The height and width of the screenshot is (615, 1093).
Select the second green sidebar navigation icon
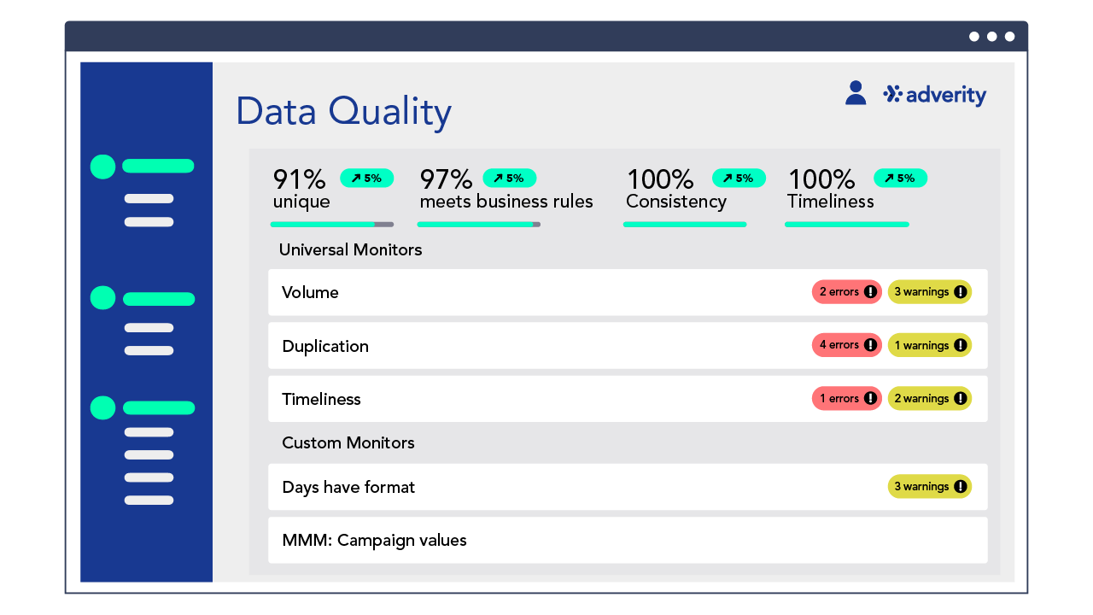click(x=102, y=297)
